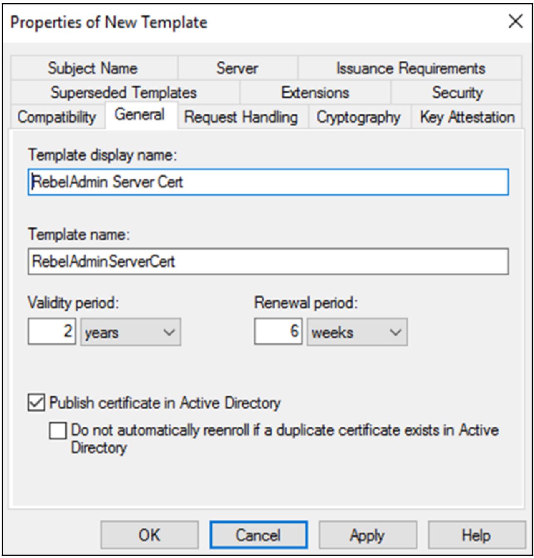Expand the renewal period weeks dropdown

click(357, 332)
